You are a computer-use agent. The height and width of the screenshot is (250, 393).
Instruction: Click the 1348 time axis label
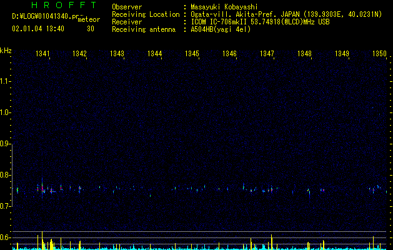(304, 53)
